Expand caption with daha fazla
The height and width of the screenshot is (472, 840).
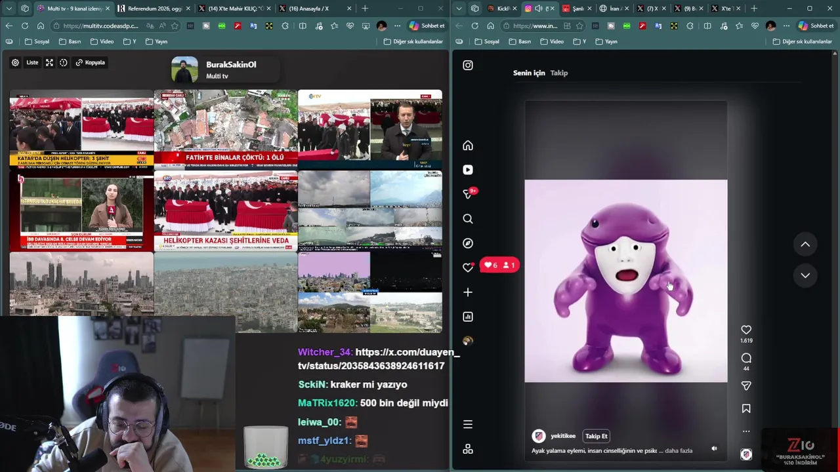[x=679, y=450]
